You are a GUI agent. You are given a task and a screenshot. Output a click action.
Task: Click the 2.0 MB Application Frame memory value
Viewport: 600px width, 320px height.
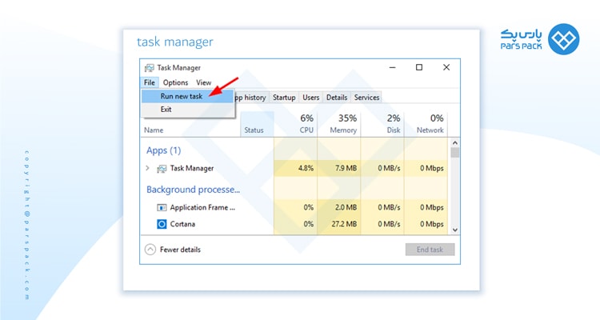(346, 207)
